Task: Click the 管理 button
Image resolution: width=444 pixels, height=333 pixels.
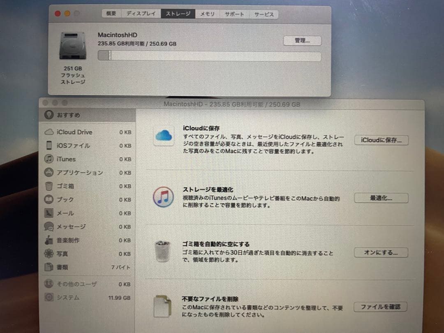Action: 302,40
